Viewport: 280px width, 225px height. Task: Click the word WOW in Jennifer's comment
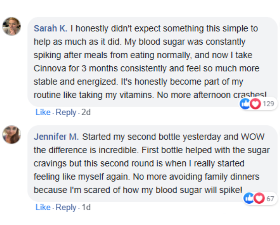(x=252, y=137)
